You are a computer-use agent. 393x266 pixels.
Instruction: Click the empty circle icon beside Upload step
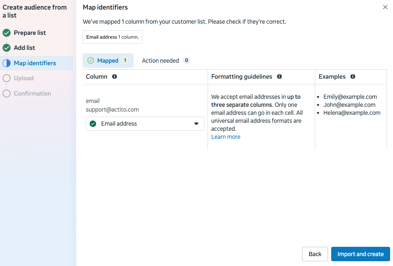coord(7,78)
